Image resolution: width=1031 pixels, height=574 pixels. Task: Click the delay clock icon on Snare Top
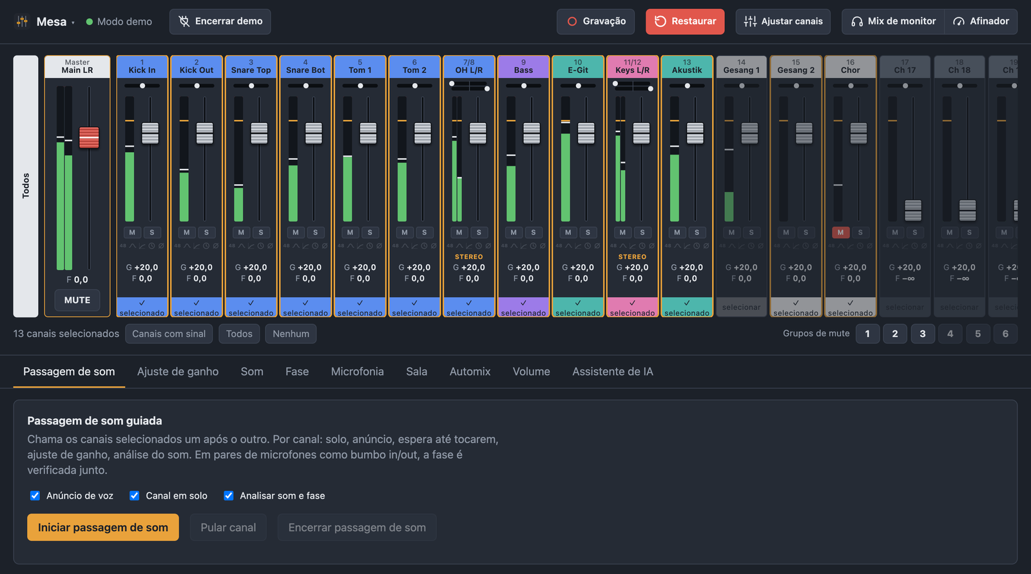(261, 245)
